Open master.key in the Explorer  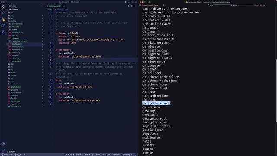tap(16, 52)
